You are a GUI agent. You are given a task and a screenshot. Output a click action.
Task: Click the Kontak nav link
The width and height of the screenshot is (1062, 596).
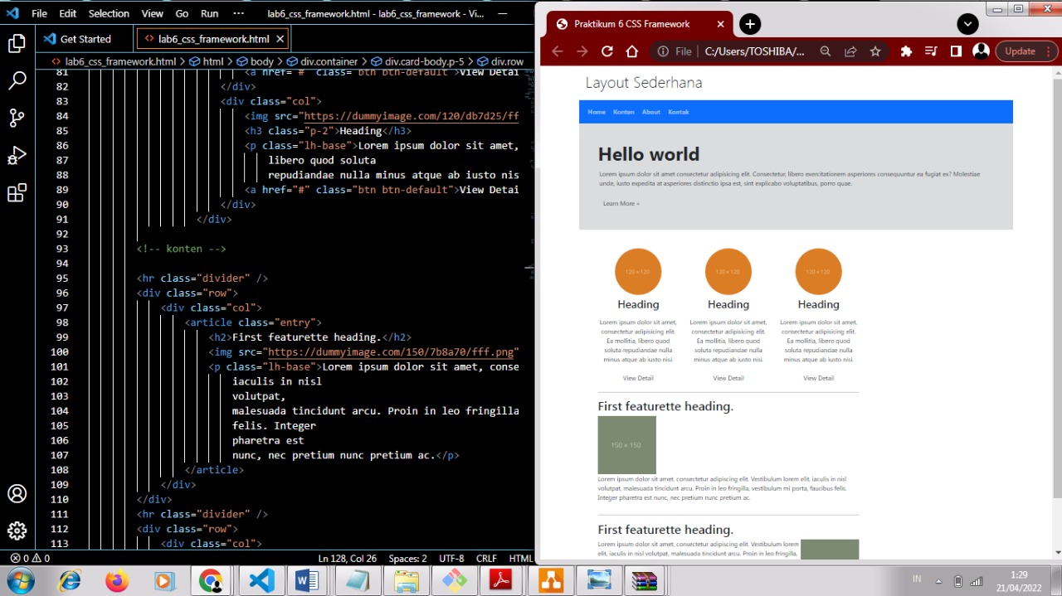(679, 112)
